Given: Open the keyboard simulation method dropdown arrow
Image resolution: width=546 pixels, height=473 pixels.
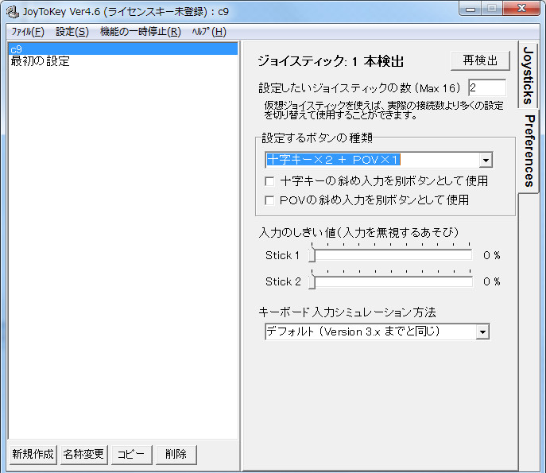Looking at the screenshot, I should click(x=482, y=331).
